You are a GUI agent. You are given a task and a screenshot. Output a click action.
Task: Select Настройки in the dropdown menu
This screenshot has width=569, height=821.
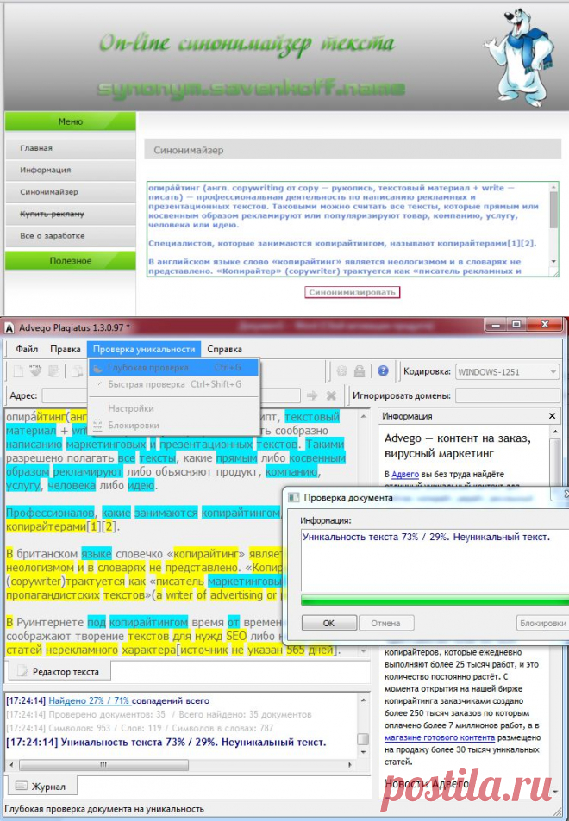tap(174, 408)
